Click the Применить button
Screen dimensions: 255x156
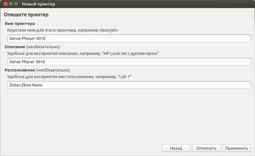[x=236, y=148]
